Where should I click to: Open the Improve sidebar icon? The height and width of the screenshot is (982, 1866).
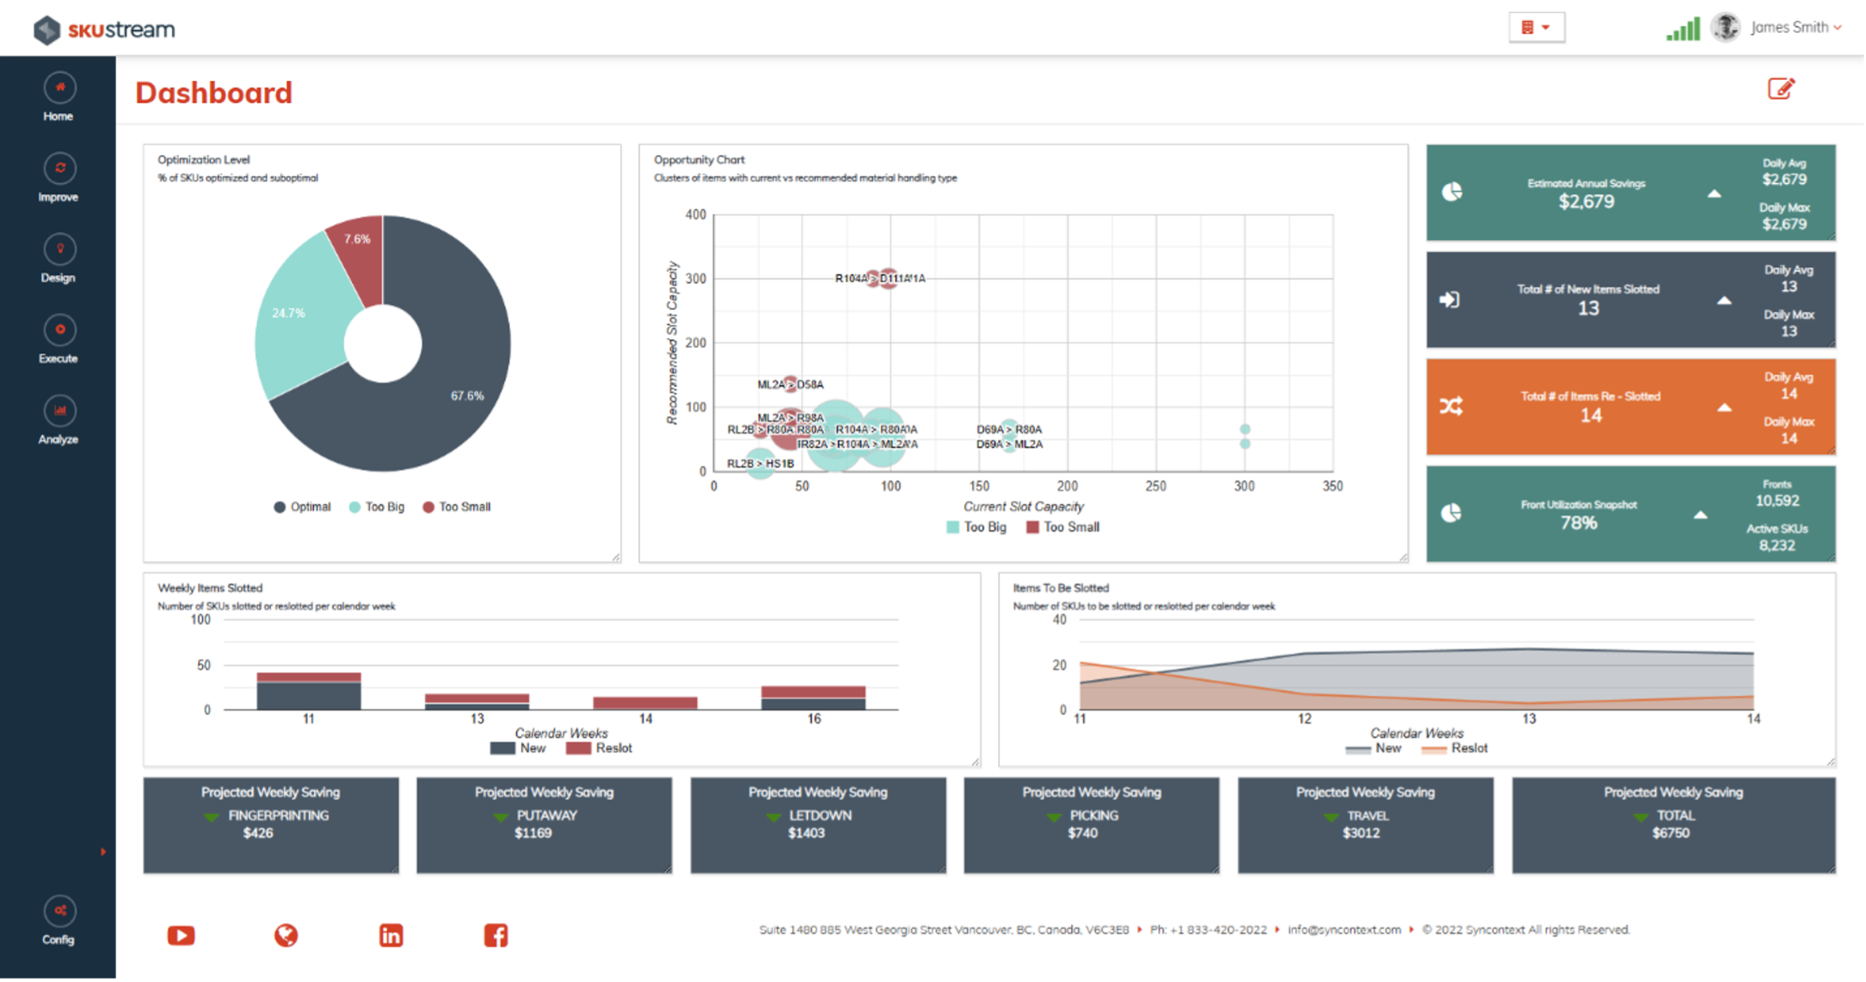click(x=59, y=169)
